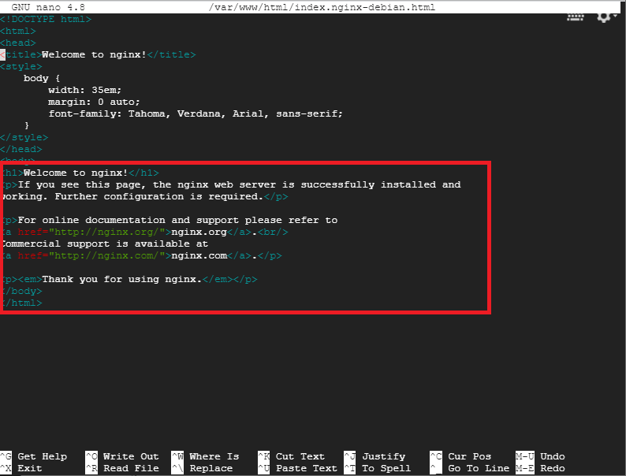Choose Where Is in the footer
The image size is (626, 476).
coord(214,456)
